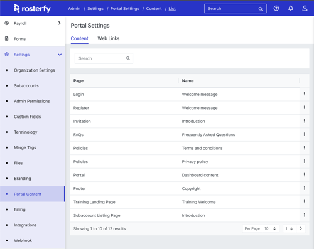The height and width of the screenshot is (249, 314).
Task: Click the Frequently Asked Questions name cell
Action: point(208,135)
